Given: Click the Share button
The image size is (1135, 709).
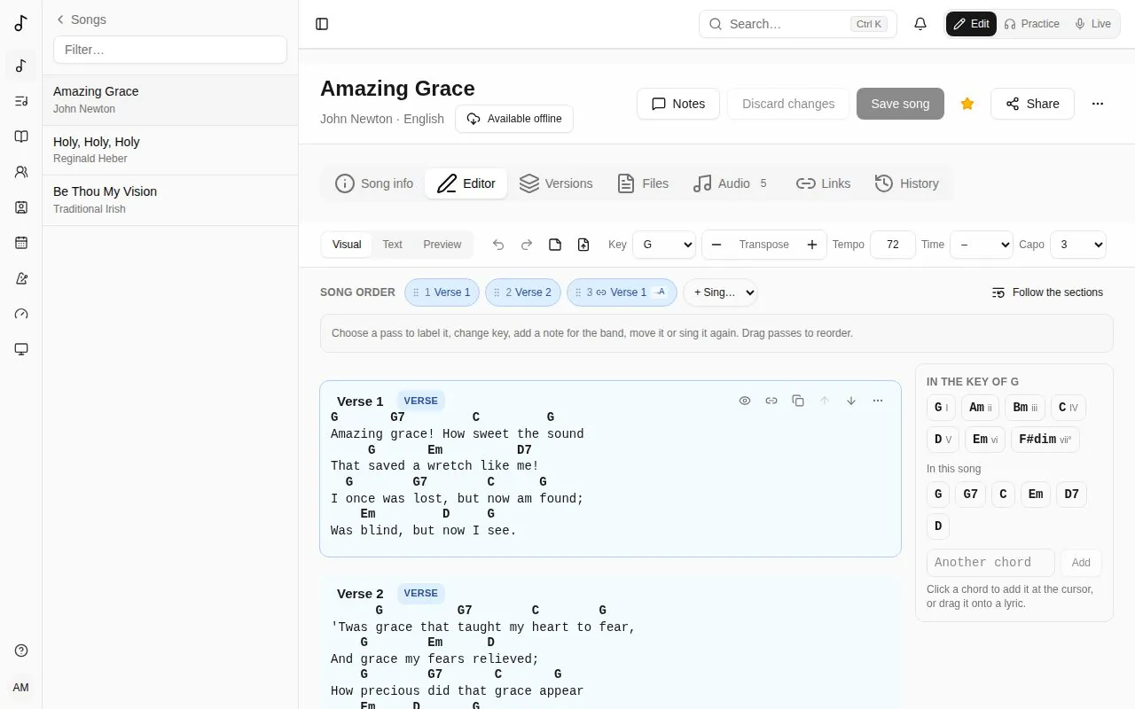Looking at the screenshot, I should tap(1032, 104).
